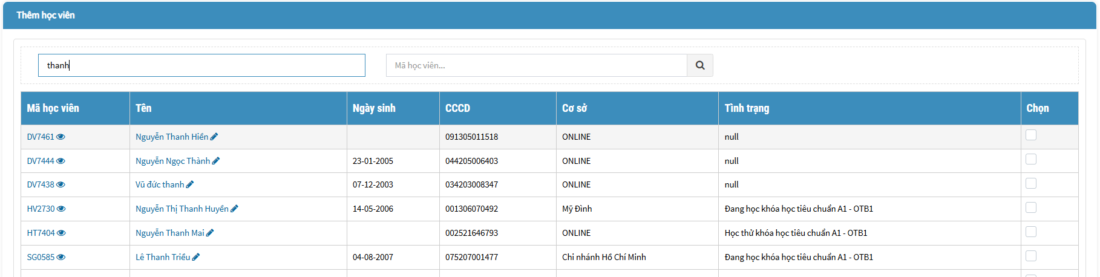Click pencil icon beside Lê Thanh Triều
The width and height of the screenshot is (1100, 277).
coord(196,257)
